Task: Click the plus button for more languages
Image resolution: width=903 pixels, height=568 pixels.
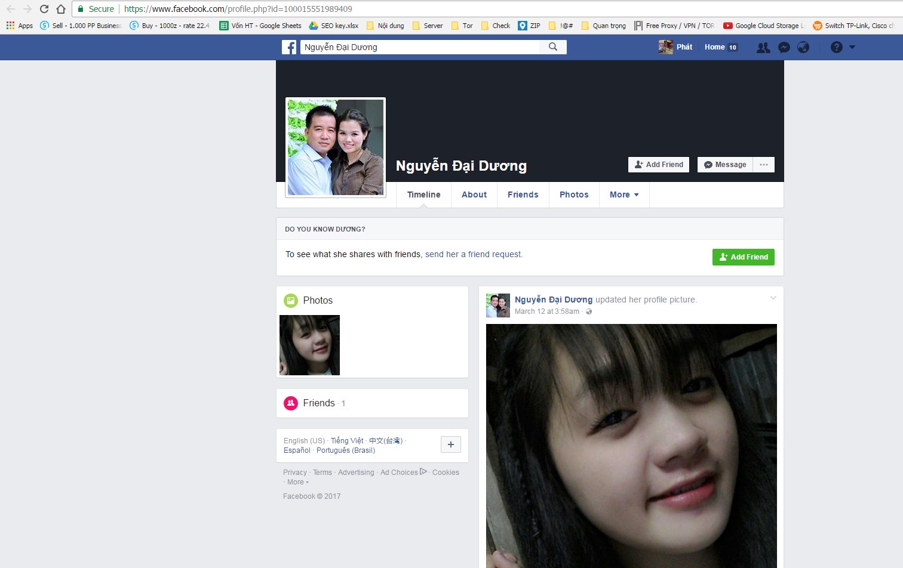Action: (x=451, y=444)
